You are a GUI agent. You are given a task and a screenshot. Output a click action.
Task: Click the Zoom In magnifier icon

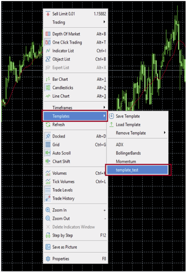point(48,210)
